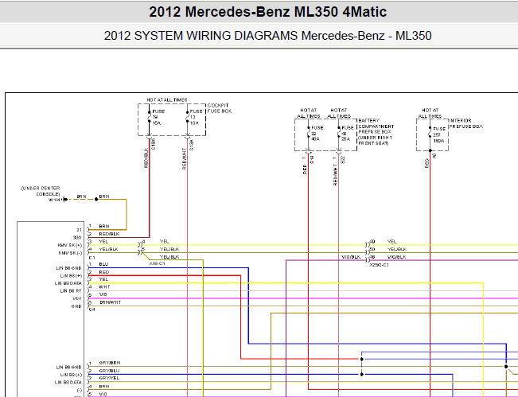This screenshot has height=397, width=518.
Task: Click the "COCKPIT FUSE BOX" label
Action: 220,108
